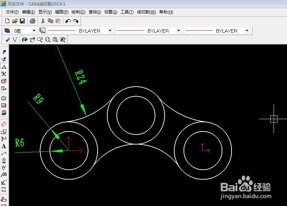
Task: Click the red grid document icon in sidebar
Action: pos(4,105)
